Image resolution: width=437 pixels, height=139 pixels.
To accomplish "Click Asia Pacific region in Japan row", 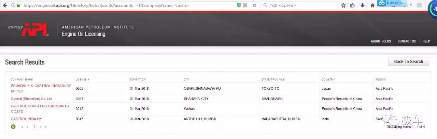I will pos(384,89).
